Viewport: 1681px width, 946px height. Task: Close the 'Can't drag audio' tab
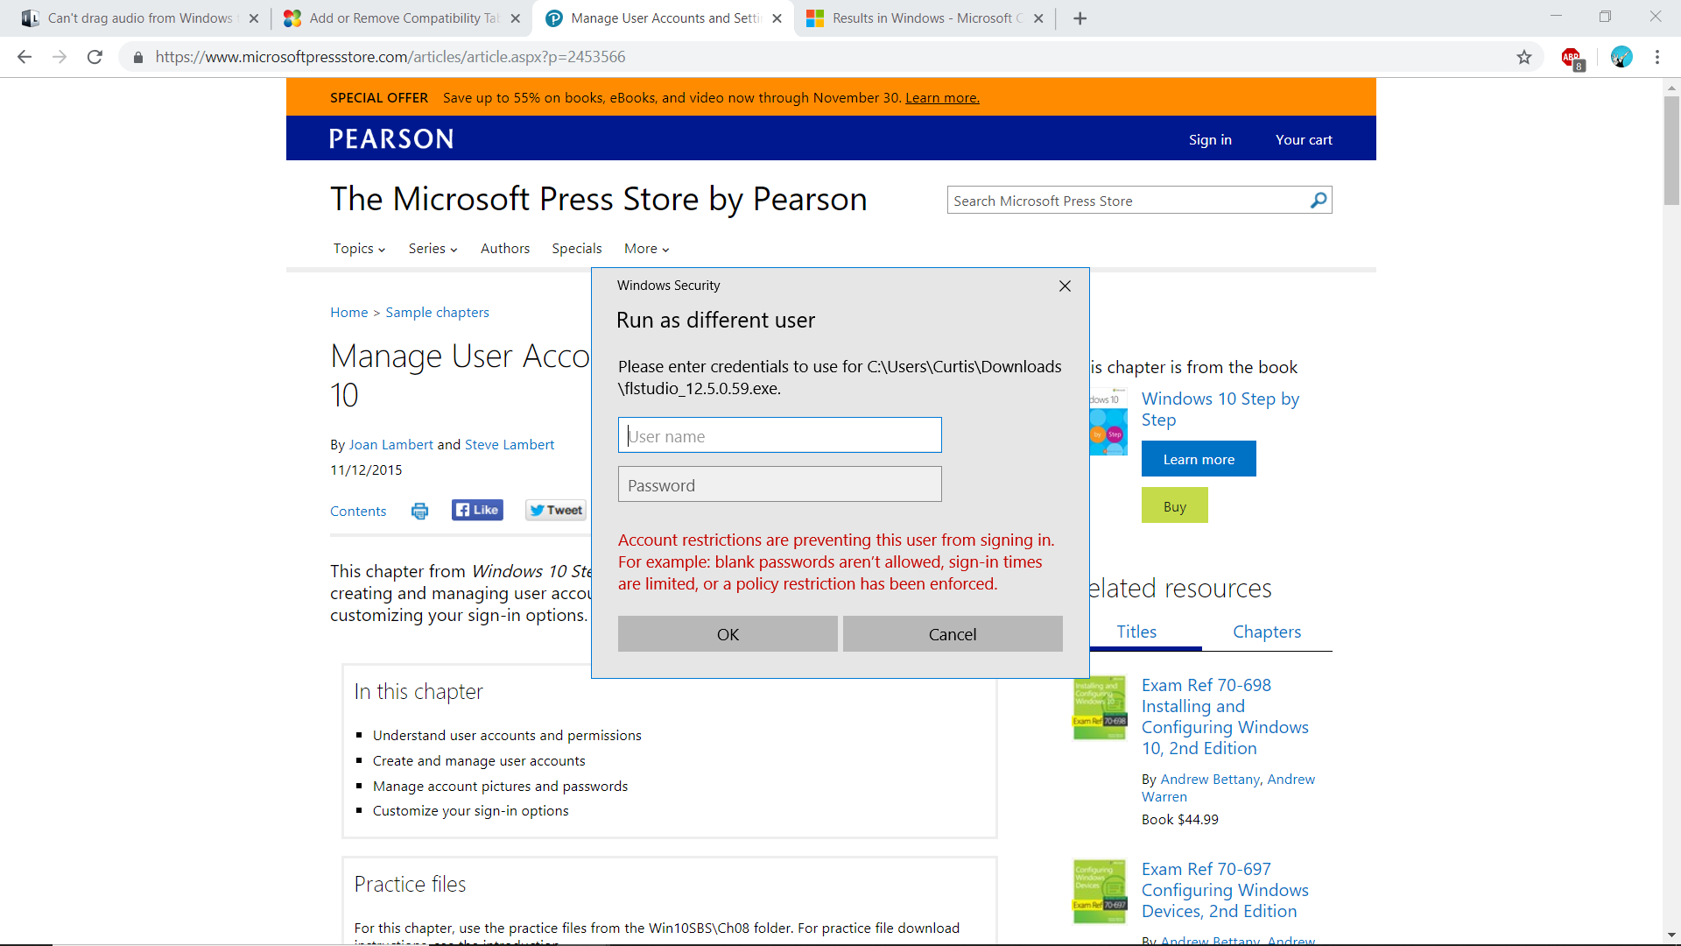pos(254,18)
